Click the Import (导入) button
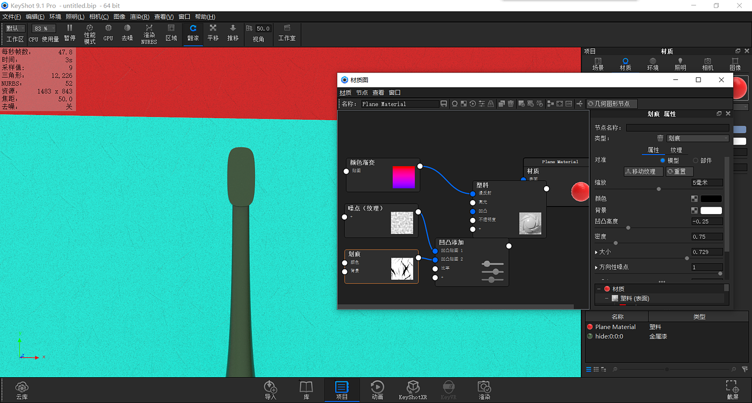 tap(270, 390)
